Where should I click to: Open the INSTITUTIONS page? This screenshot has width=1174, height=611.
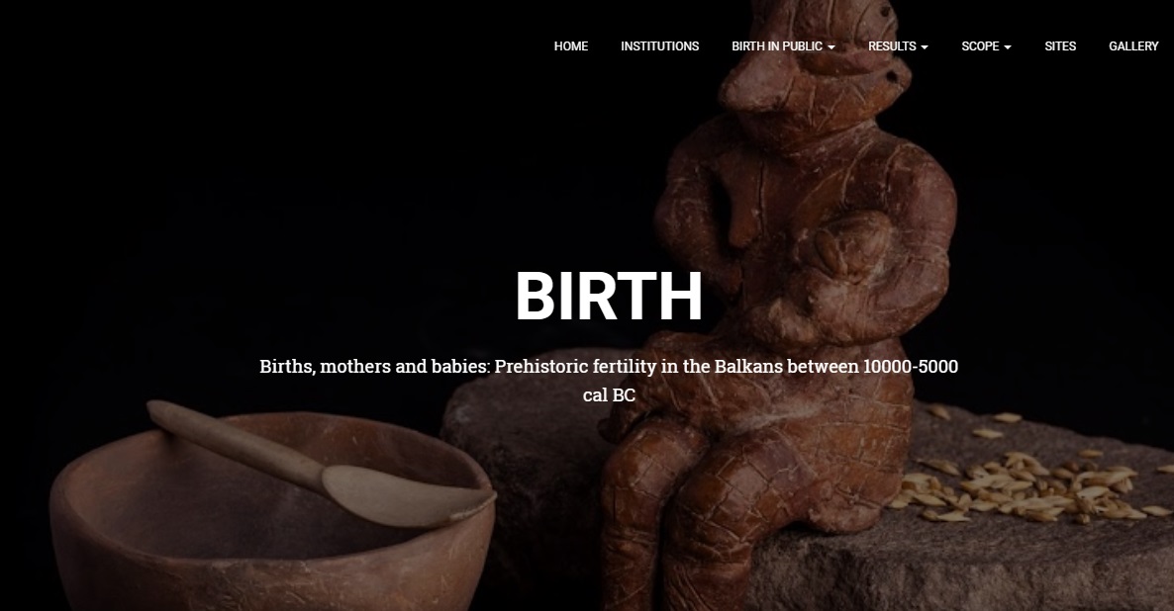tap(659, 46)
